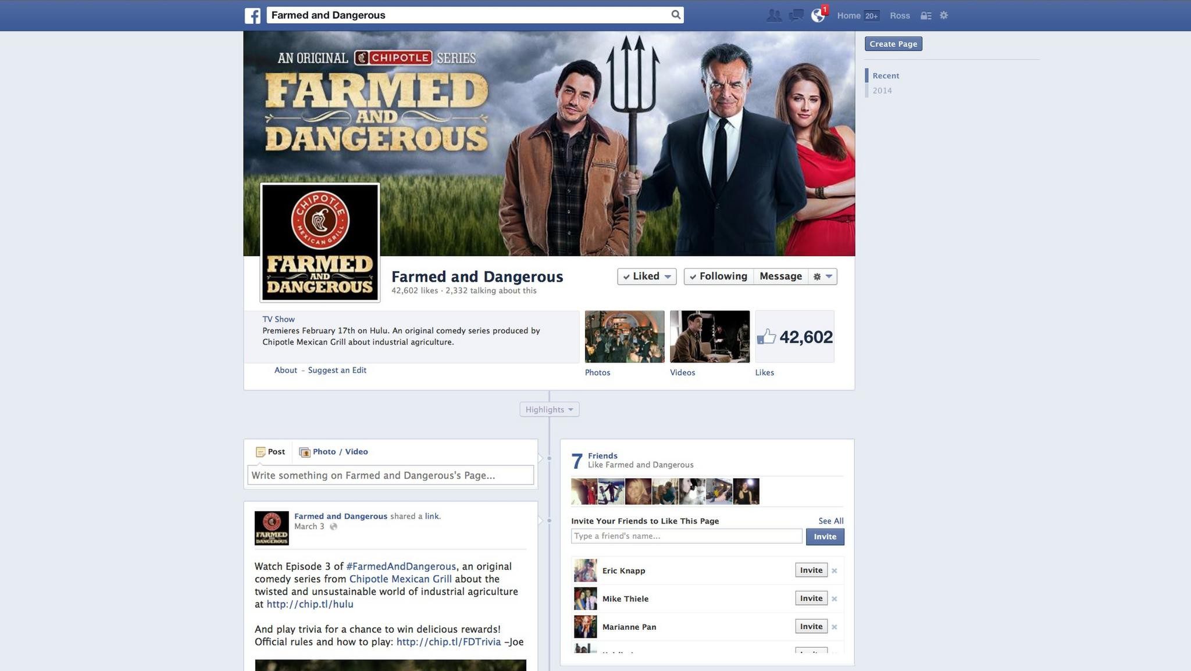Dismiss the Eric Knapp invite suggestion
This screenshot has width=1191, height=671.
[834, 570]
